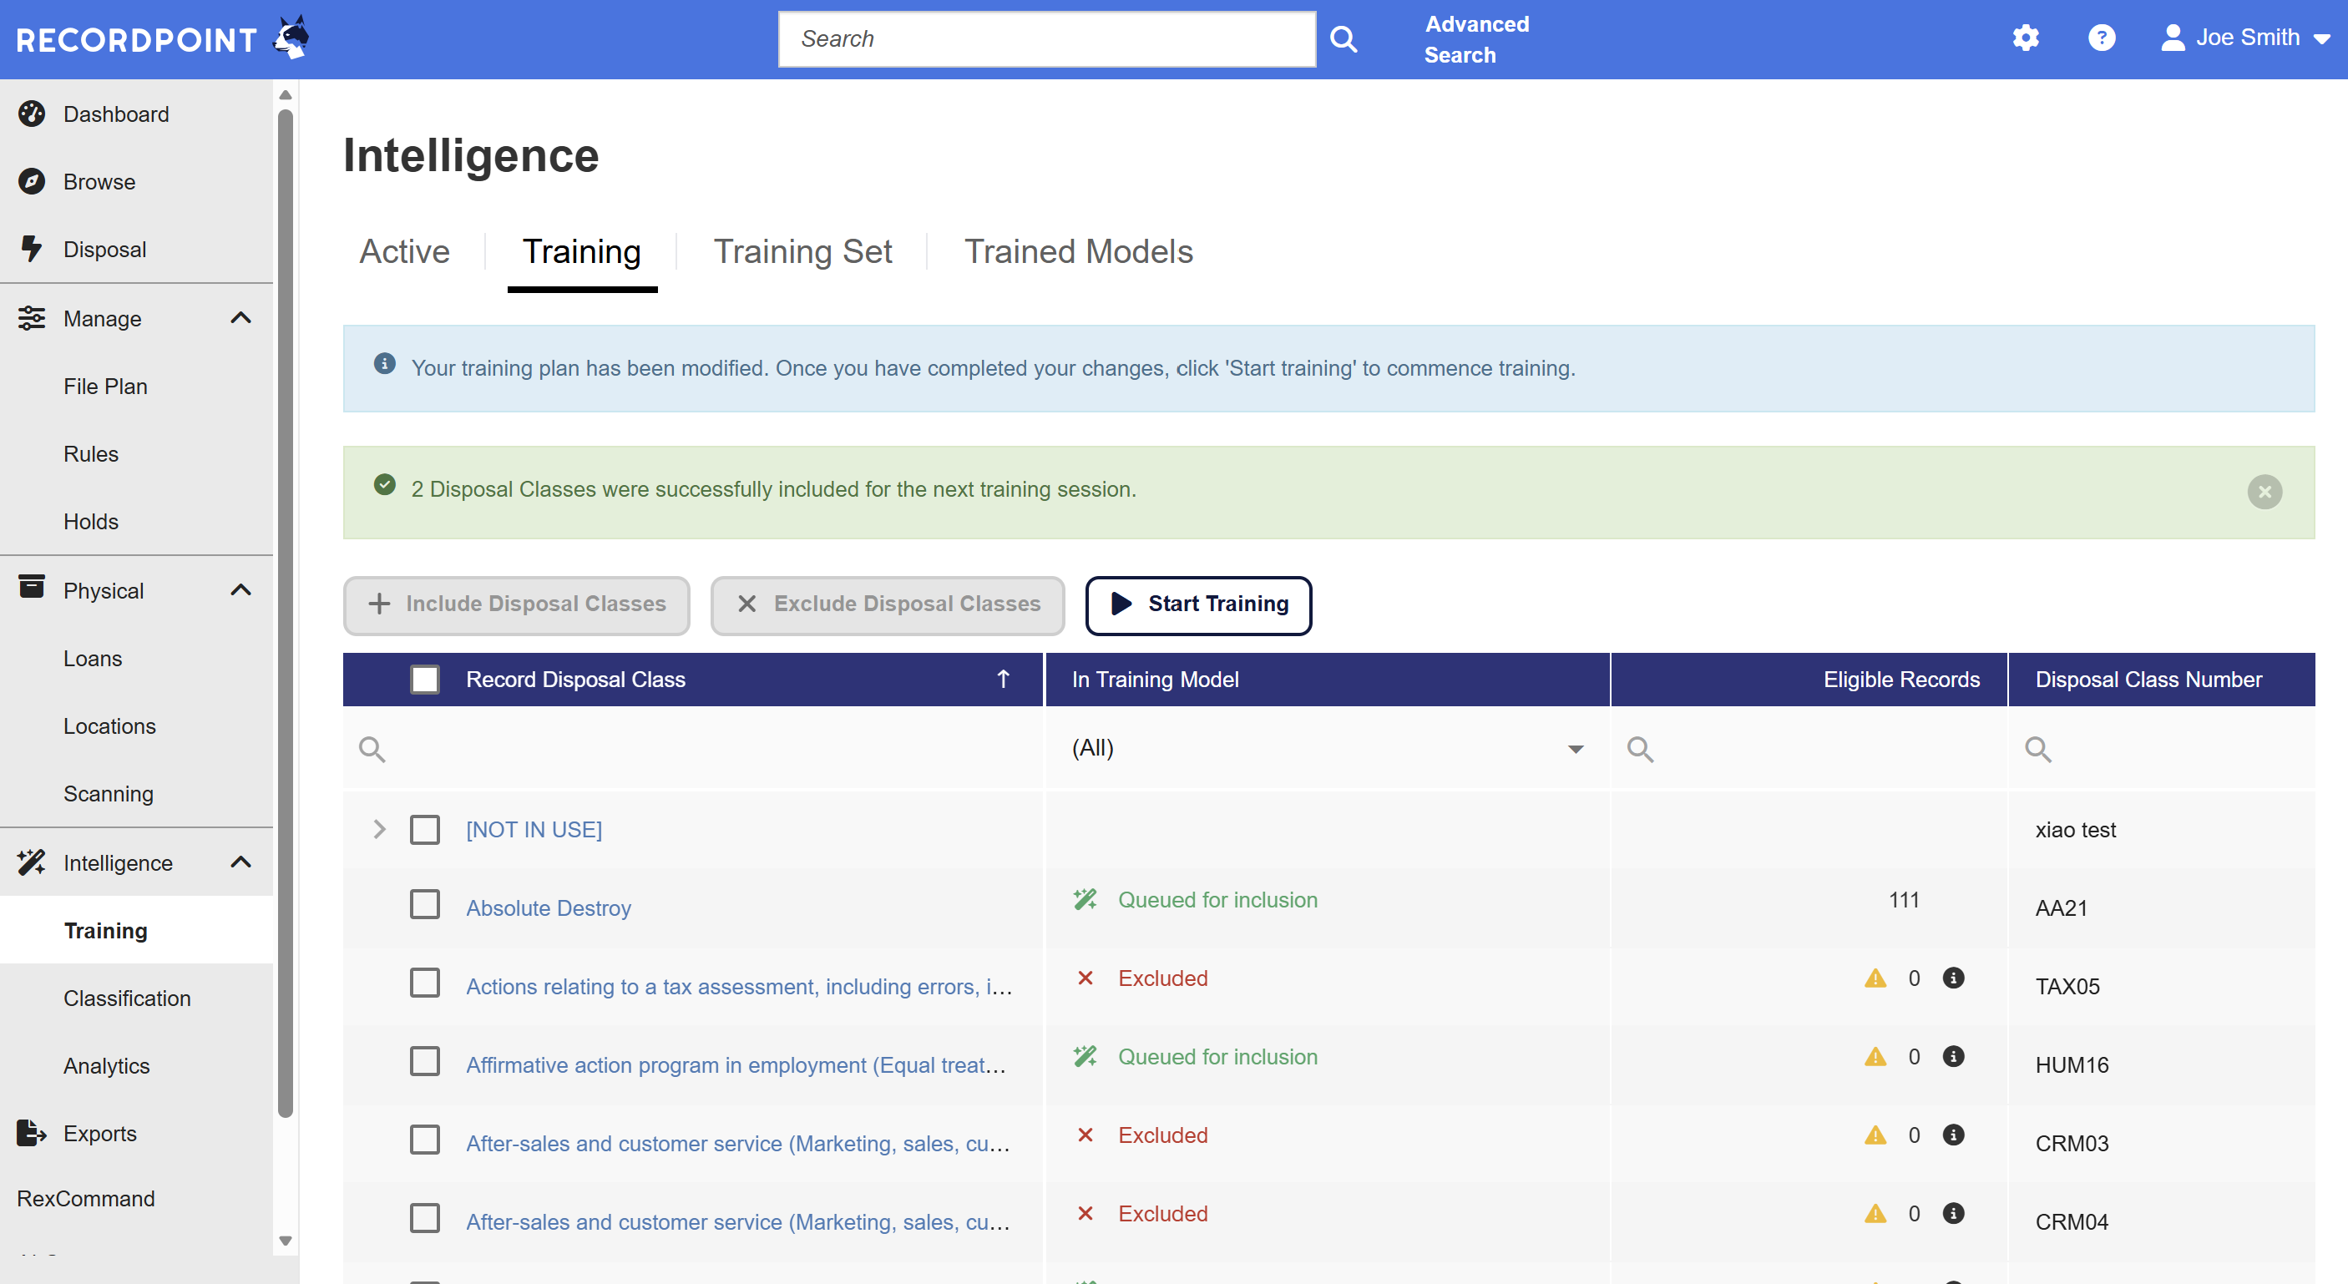Click warning icon in HUM16 row
The height and width of the screenshot is (1284, 2348).
(1875, 1056)
